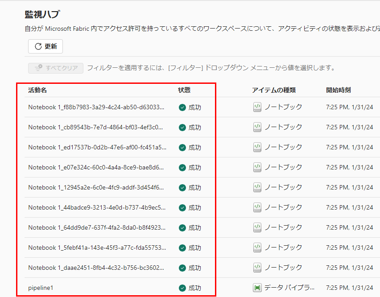Click 成功 status text for Notebook 1_f88b7983
Viewport: 380px width, 297px height.
194,107
